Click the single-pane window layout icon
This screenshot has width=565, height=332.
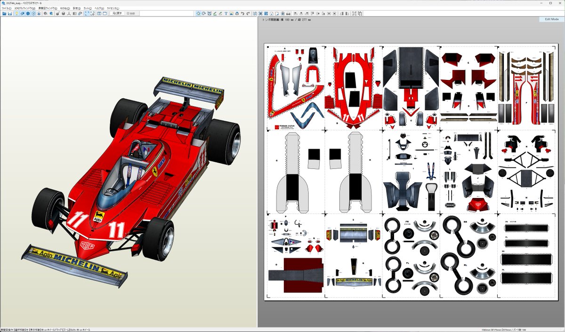coord(105,13)
